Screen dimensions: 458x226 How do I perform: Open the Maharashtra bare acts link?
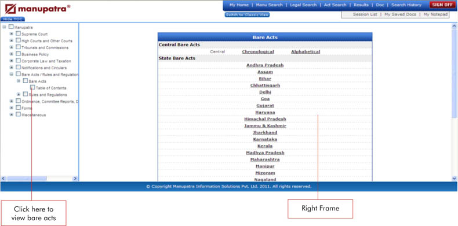(265, 160)
